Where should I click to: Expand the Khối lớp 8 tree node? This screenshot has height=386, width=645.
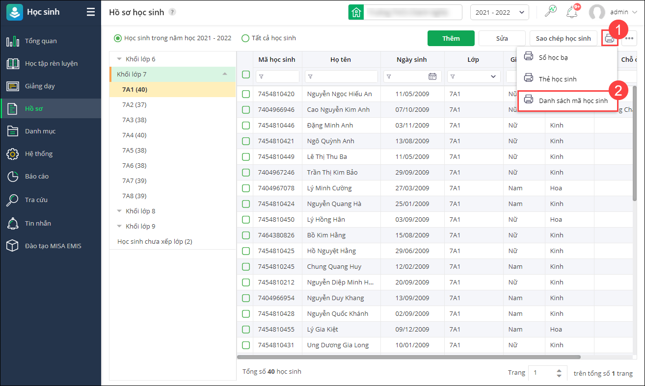point(119,211)
